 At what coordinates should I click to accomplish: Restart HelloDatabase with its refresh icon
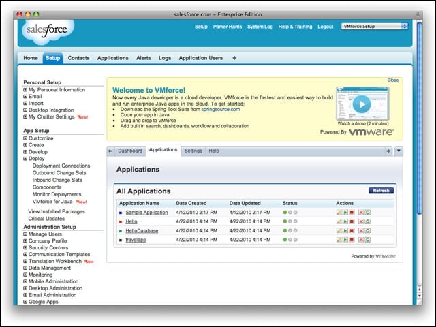click(x=368, y=230)
